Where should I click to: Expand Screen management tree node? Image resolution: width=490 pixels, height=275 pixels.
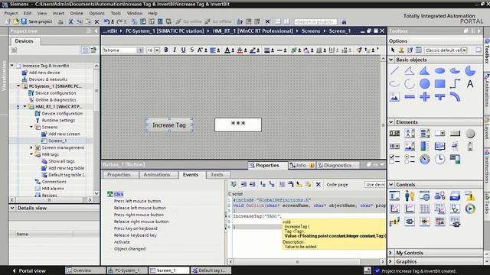click(x=31, y=147)
